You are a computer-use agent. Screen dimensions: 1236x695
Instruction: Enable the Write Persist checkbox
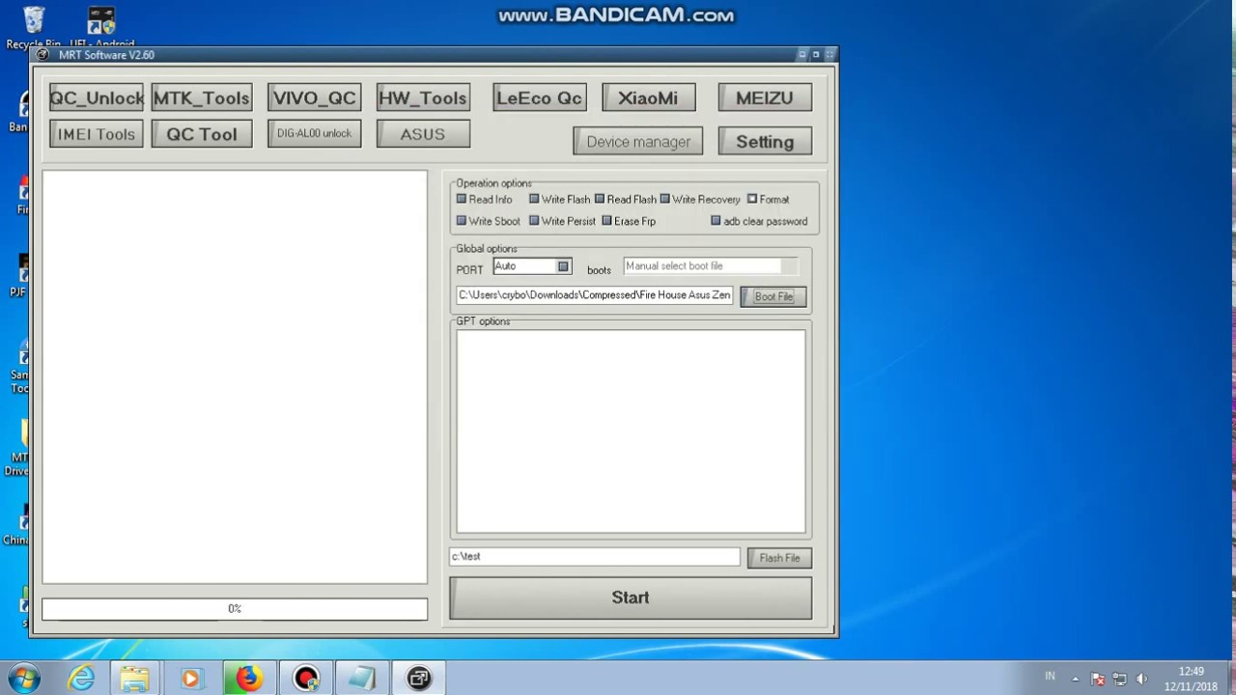pyautogui.click(x=534, y=221)
